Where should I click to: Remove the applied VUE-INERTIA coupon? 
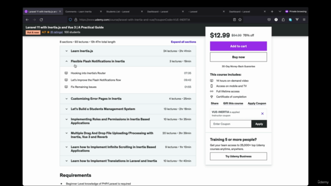tap(262, 114)
